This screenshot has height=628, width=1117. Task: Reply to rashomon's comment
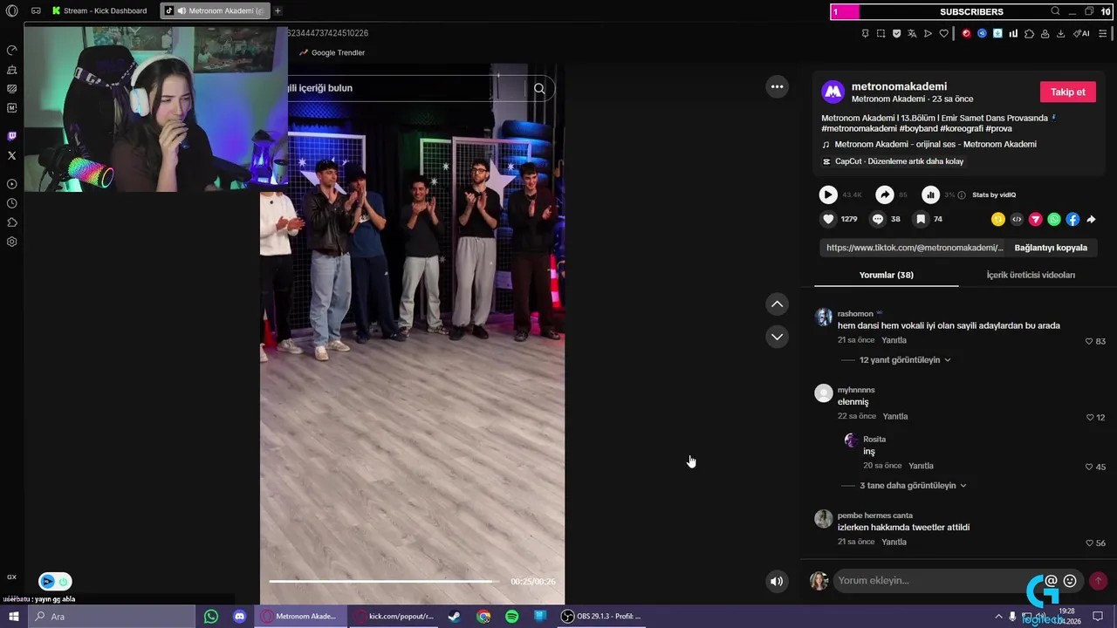894,340
